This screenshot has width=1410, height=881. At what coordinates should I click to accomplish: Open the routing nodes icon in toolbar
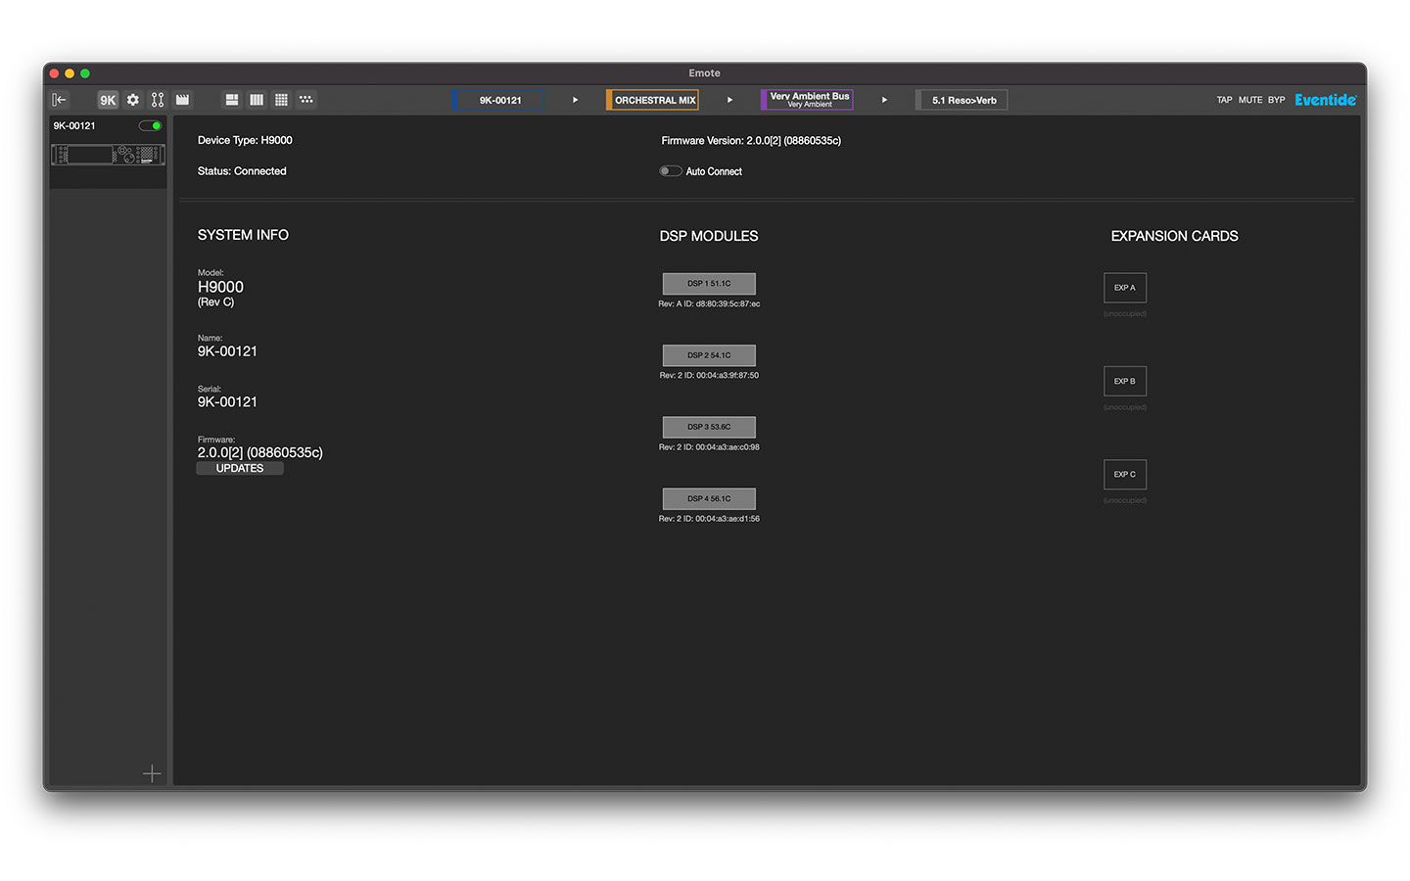[x=158, y=100]
